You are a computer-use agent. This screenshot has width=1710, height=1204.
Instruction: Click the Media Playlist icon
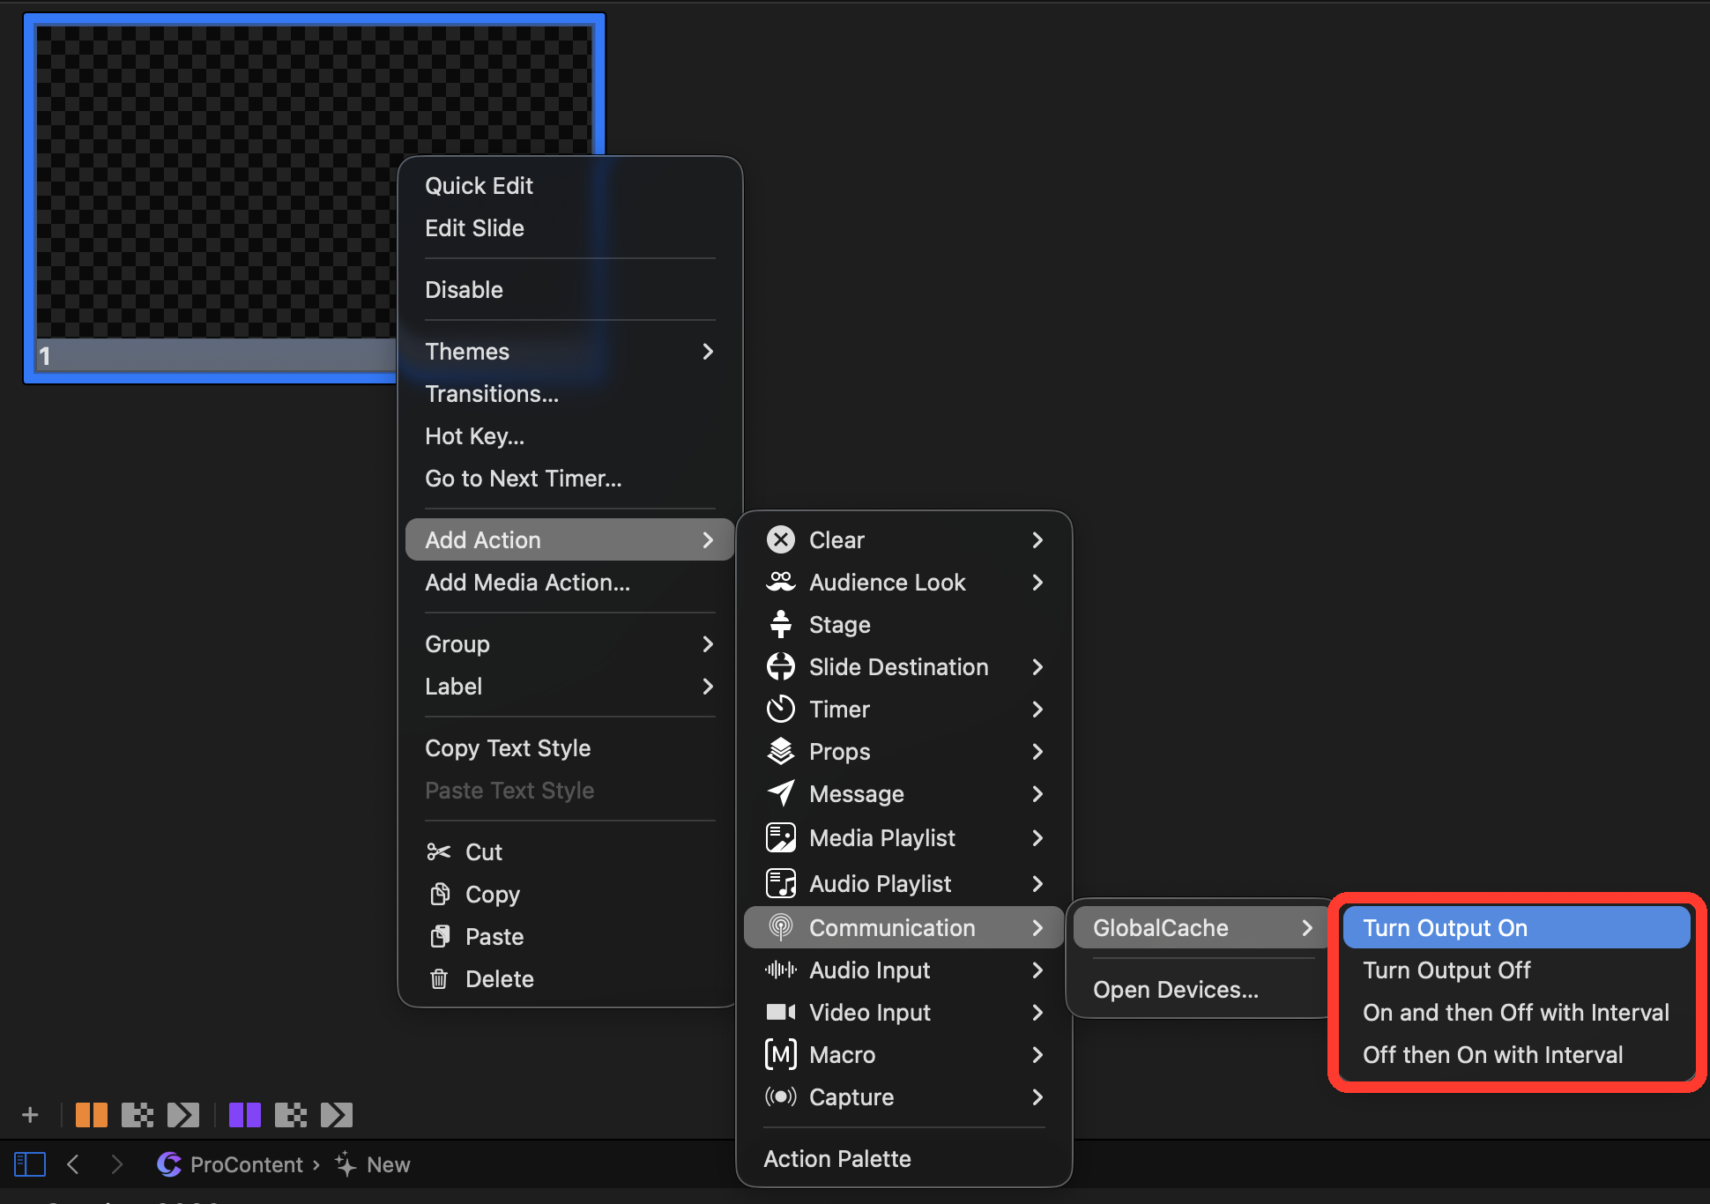coord(780,837)
